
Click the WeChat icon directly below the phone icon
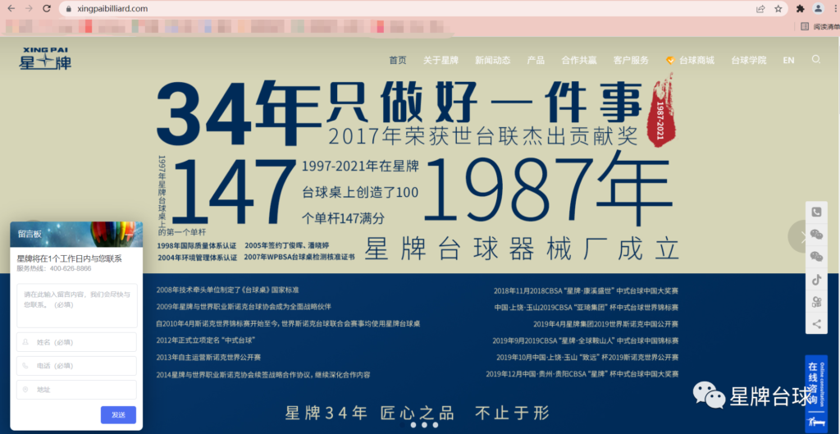816,235
